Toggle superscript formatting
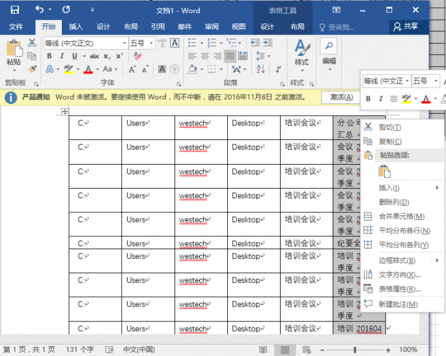The width and height of the screenshot is (446, 356). pyautogui.click(x=119, y=56)
